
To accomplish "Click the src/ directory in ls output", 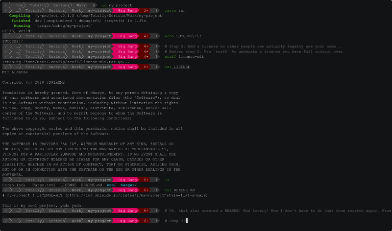I will click(111, 185).
